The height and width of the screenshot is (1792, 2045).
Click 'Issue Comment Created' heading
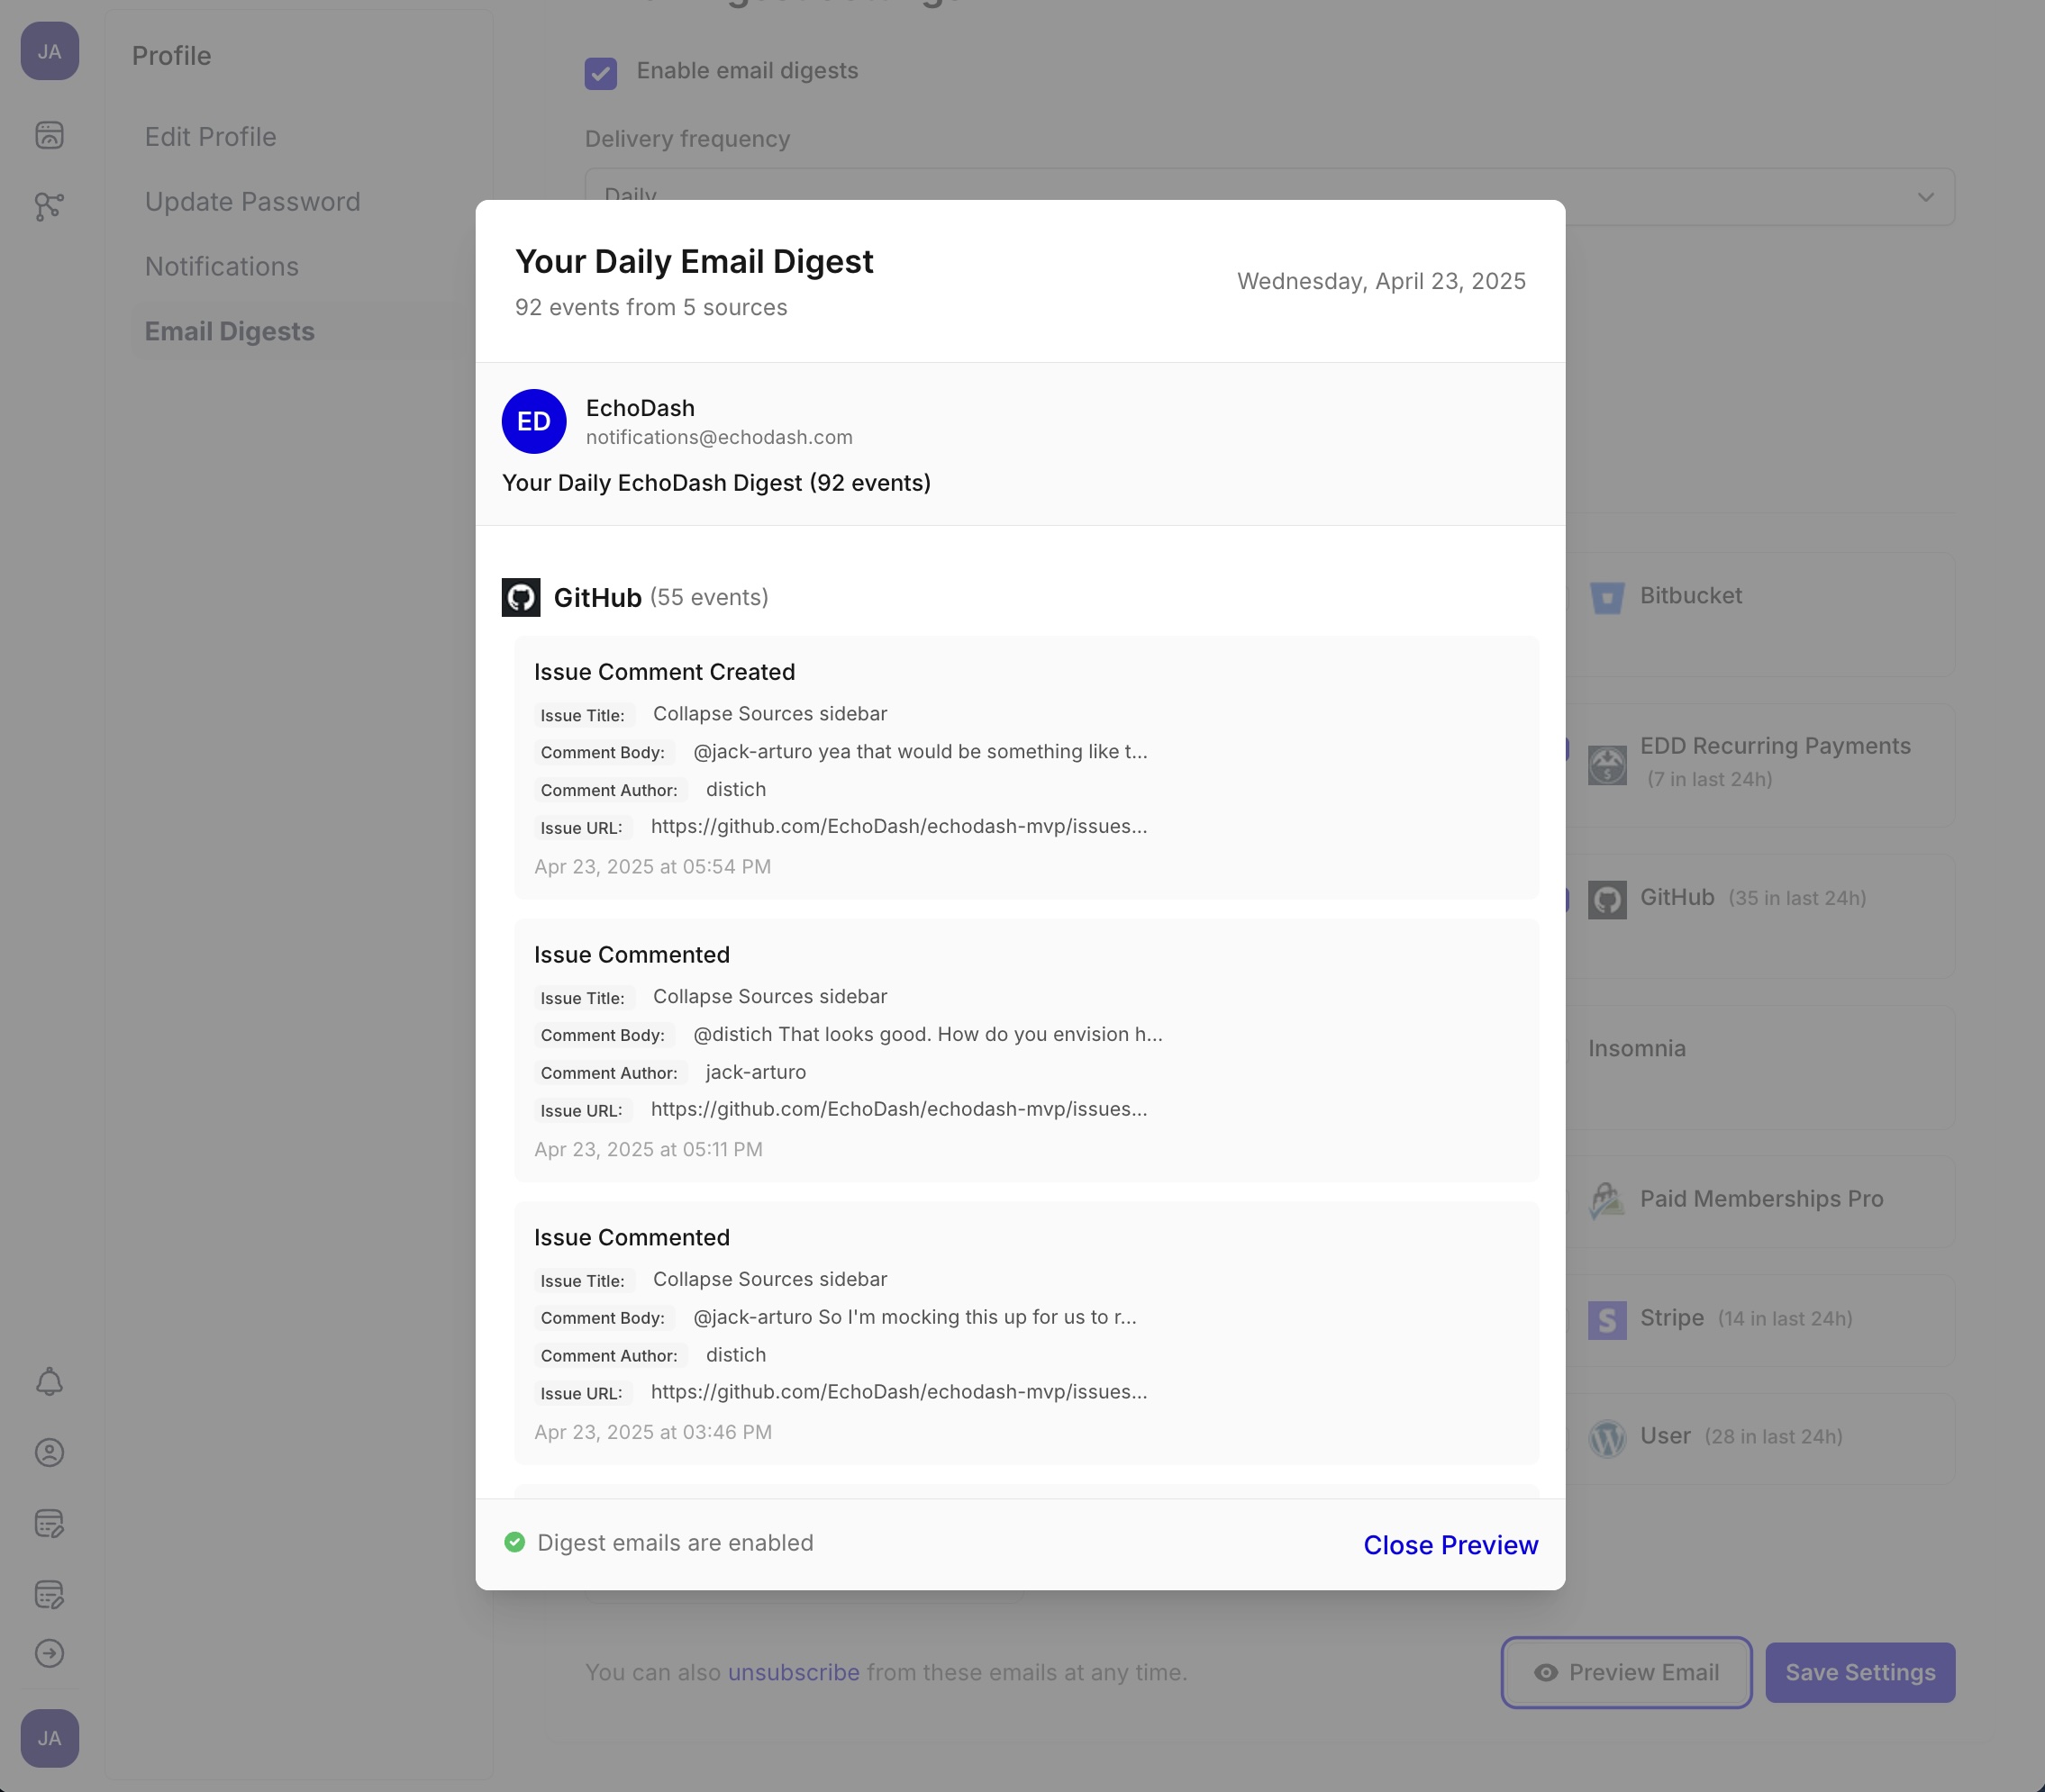click(x=664, y=672)
